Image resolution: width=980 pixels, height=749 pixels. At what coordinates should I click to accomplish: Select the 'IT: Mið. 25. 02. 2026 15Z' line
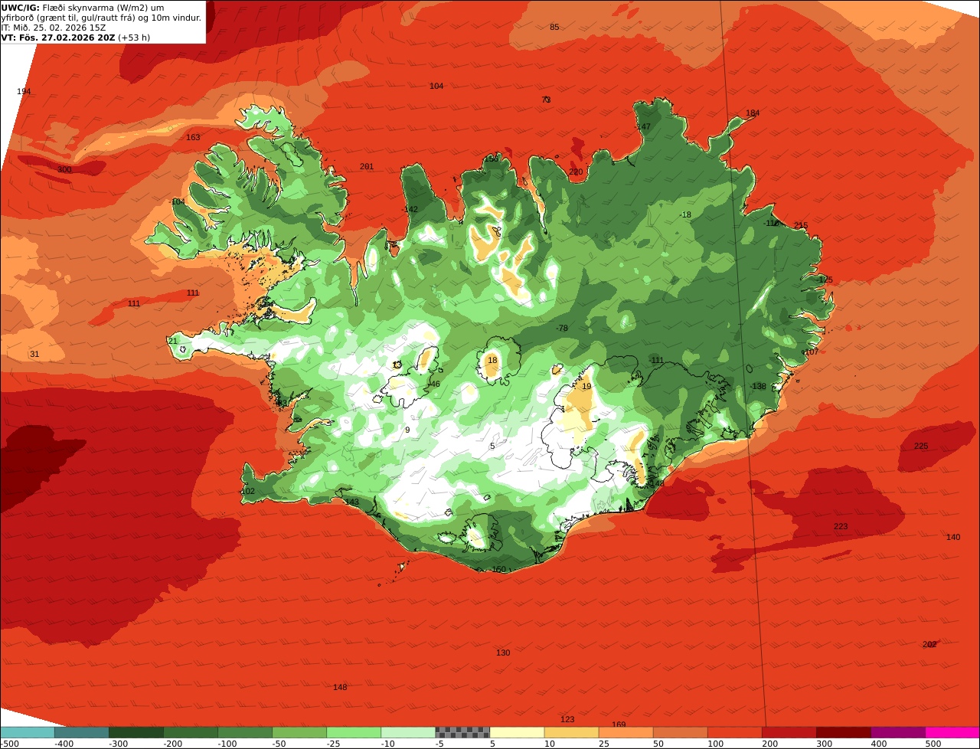[54, 27]
